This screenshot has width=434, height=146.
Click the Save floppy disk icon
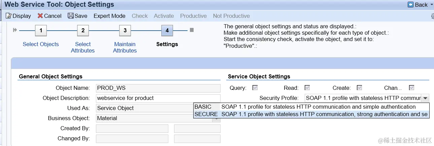70,16
